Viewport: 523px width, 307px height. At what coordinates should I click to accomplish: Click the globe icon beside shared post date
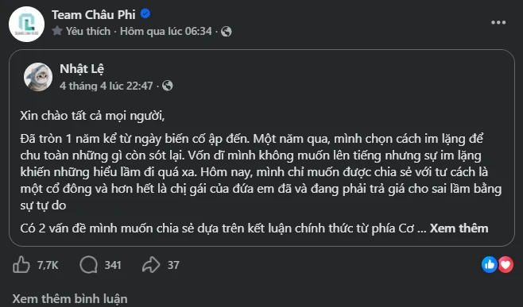click(x=168, y=86)
